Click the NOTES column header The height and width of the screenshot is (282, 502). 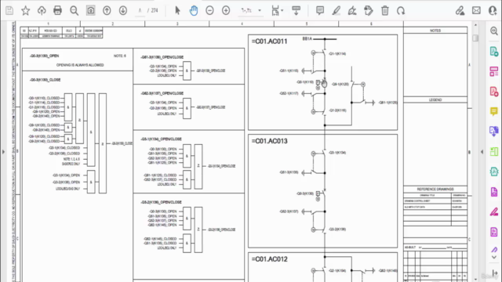tap(435, 31)
